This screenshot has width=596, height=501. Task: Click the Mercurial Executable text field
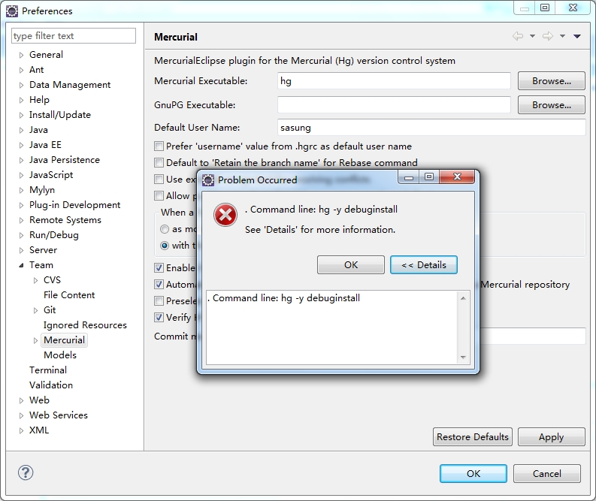click(394, 81)
